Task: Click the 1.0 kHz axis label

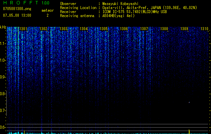Action: coord(2,60)
